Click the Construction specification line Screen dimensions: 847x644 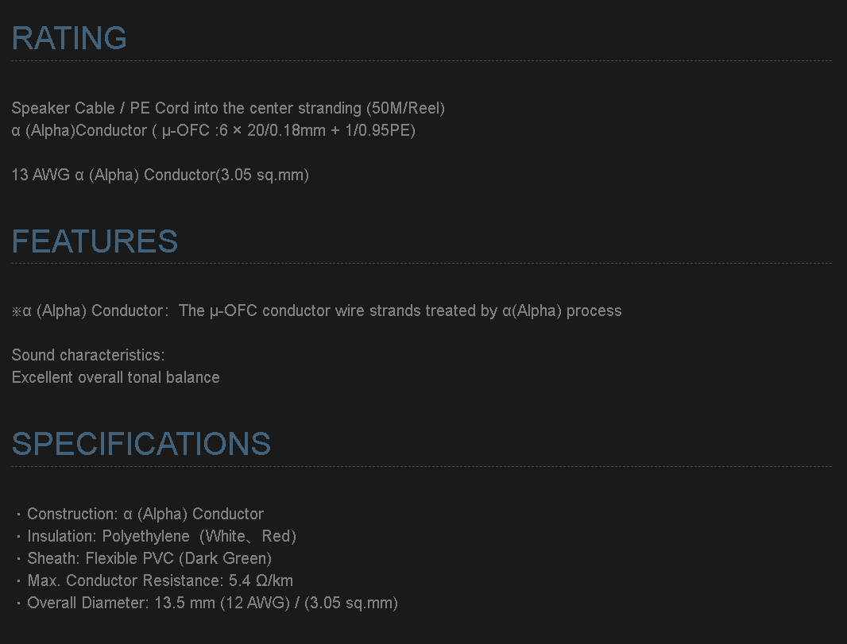[x=145, y=514]
